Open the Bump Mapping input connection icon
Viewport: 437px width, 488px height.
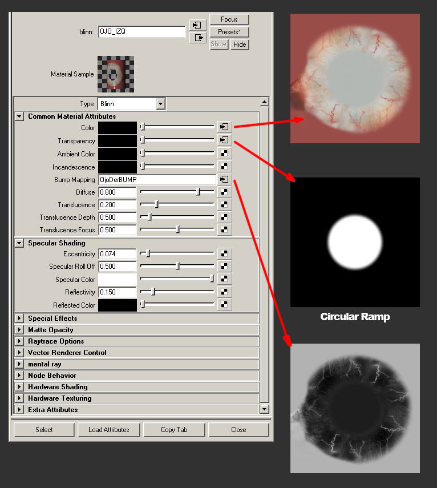tap(224, 179)
